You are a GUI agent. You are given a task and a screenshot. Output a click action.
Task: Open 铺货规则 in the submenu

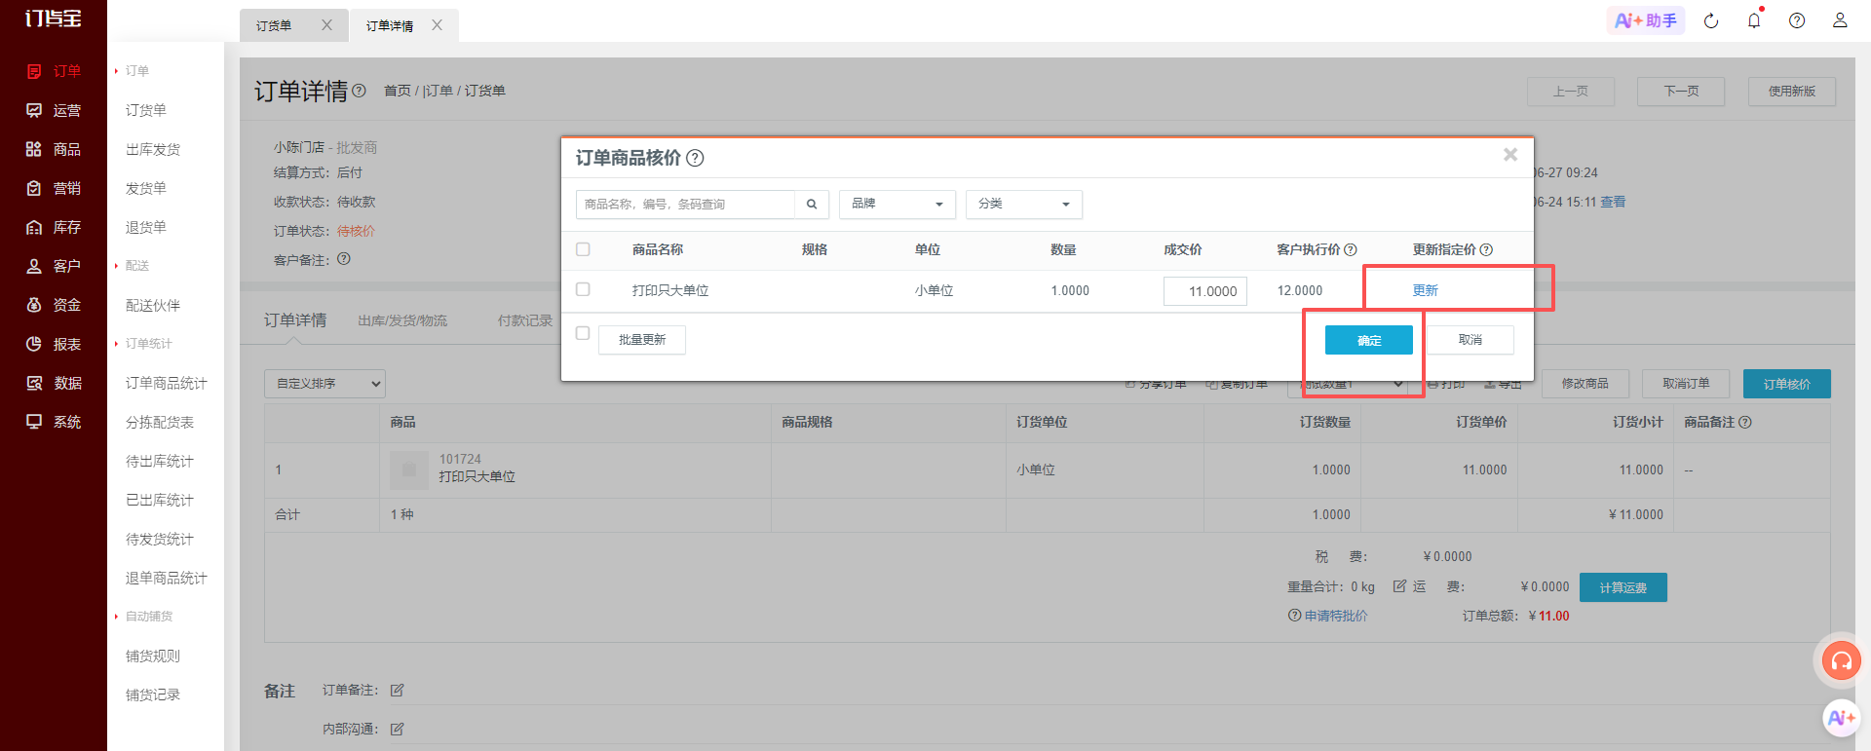pos(153,656)
